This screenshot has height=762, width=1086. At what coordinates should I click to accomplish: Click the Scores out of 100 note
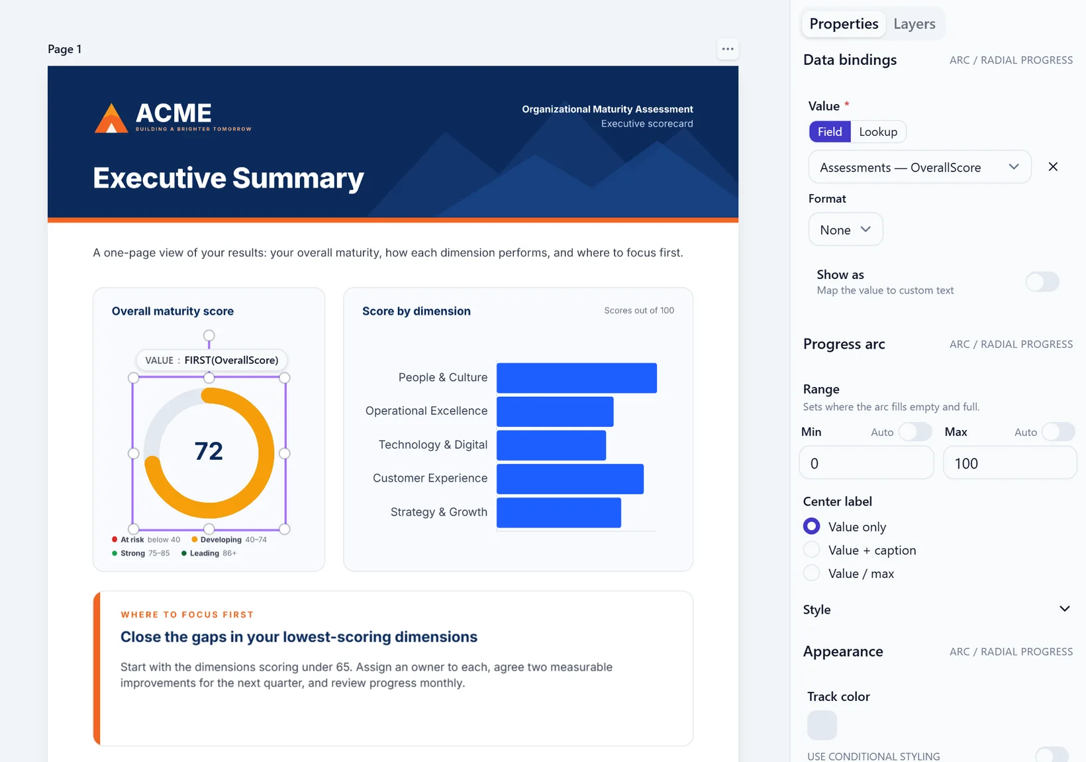[x=639, y=310]
